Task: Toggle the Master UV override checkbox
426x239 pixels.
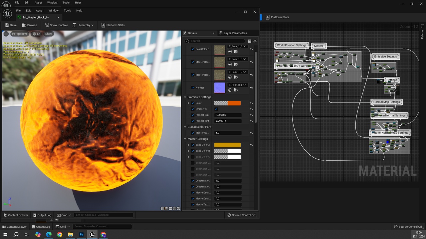Action: (x=193, y=133)
